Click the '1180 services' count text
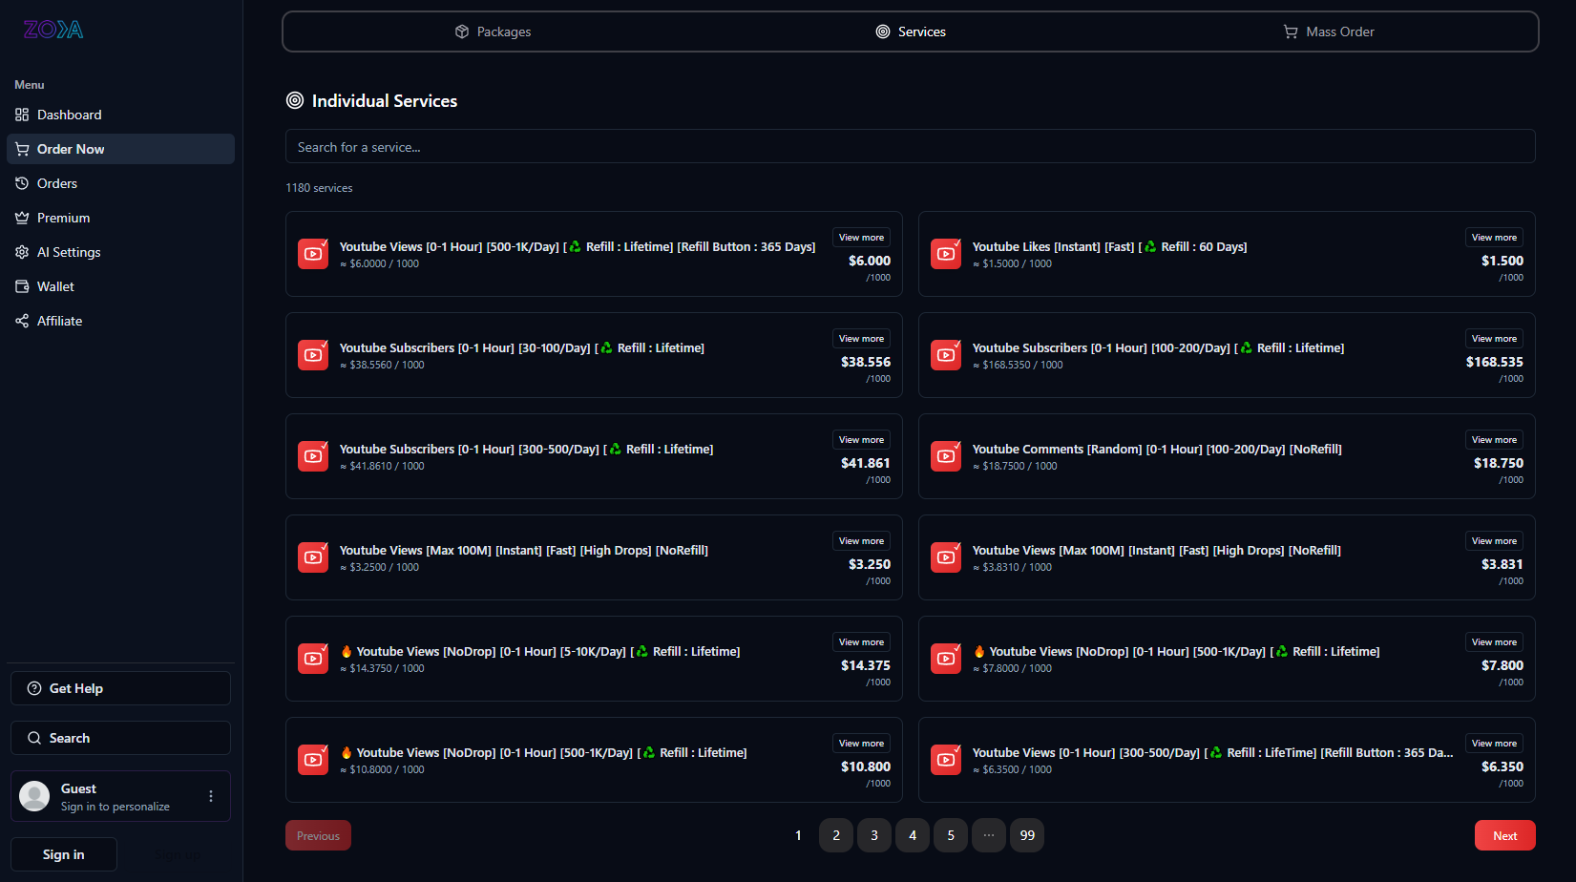The height and width of the screenshot is (882, 1576). click(319, 188)
